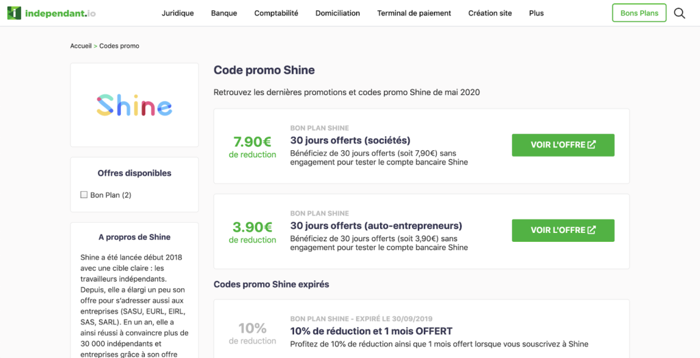
Task: Expand the Plus menu
Action: 537,13
